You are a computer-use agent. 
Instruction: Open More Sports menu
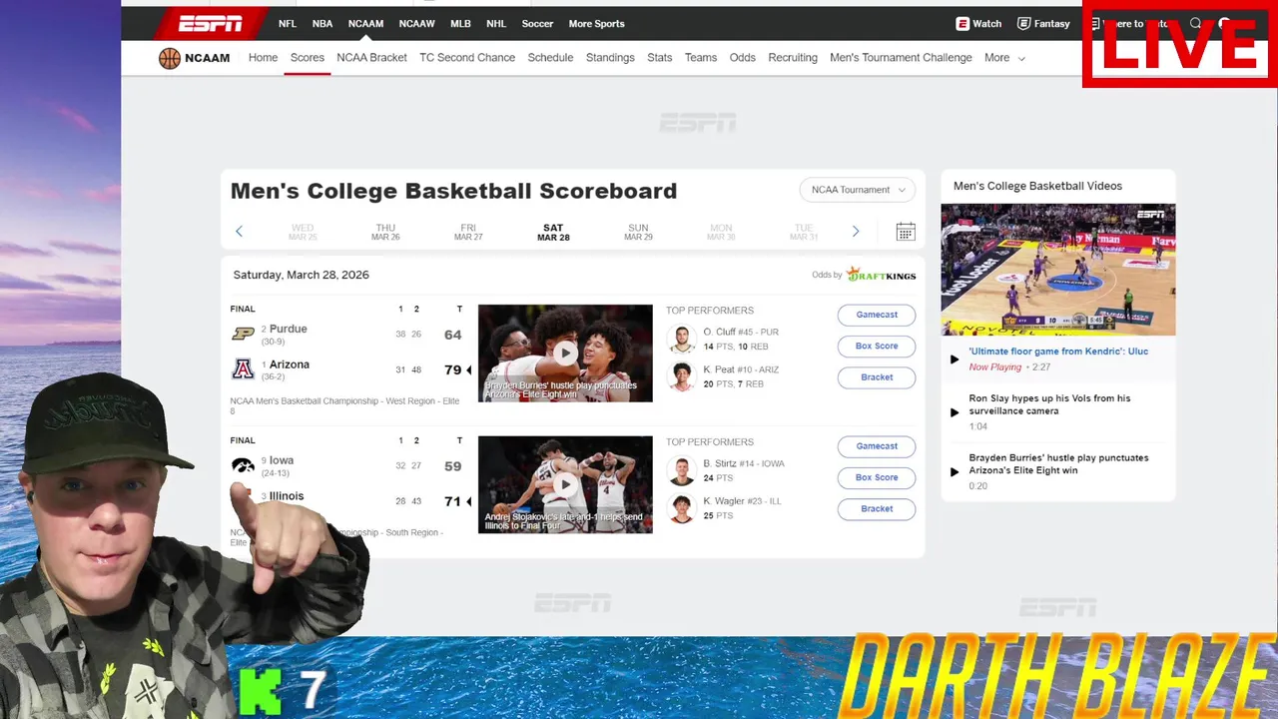(x=596, y=24)
